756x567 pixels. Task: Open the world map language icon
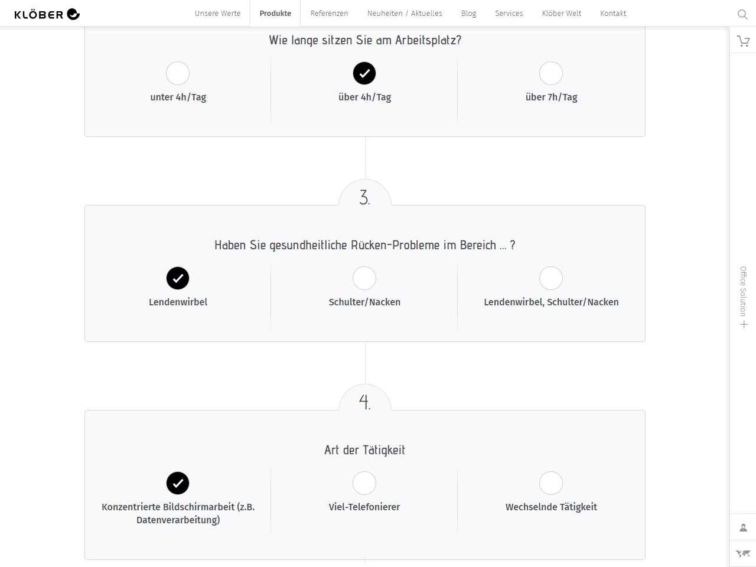coord(743,553)
